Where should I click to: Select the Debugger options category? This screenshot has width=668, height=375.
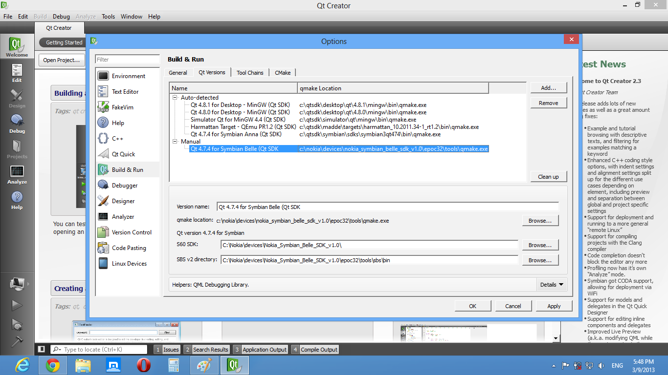[x=124, y=186]
